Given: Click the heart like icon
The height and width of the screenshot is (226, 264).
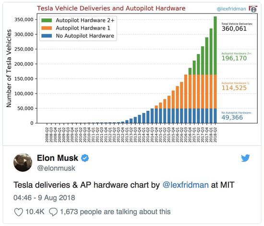Looking at the screenshot, I should coord(19,212).
